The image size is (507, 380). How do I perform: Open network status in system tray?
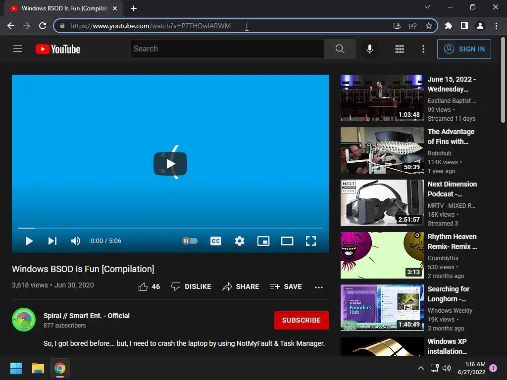[x=435, y=368]
